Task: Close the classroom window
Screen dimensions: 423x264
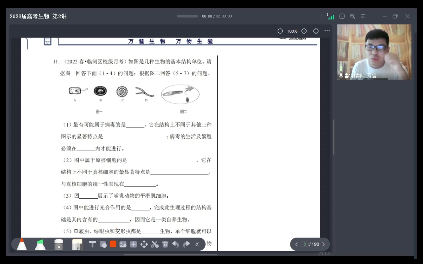Action: (x=407, y=16)
